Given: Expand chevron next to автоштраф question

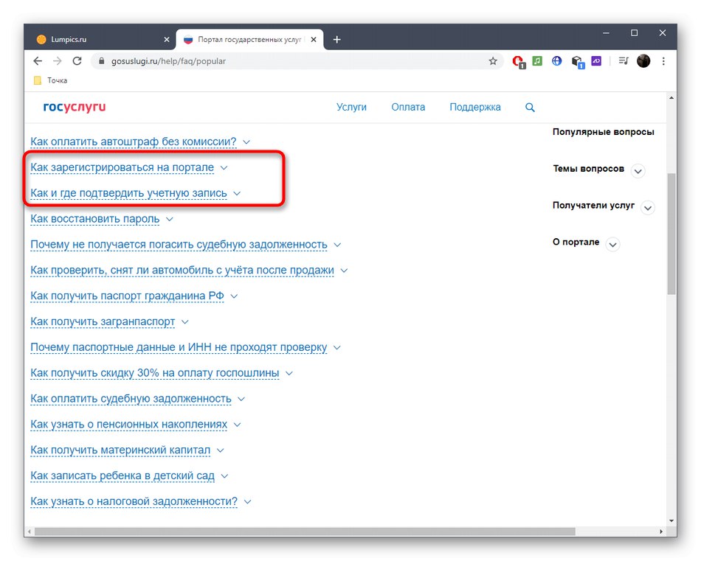Looking at the screenshot, I should 246,142.
